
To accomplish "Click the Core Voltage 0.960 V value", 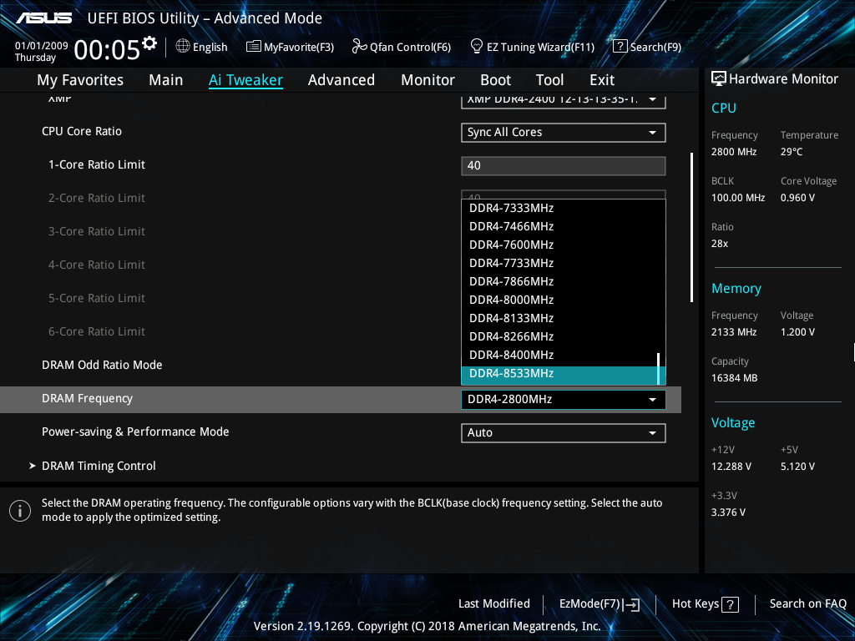I will pos(797,197).
